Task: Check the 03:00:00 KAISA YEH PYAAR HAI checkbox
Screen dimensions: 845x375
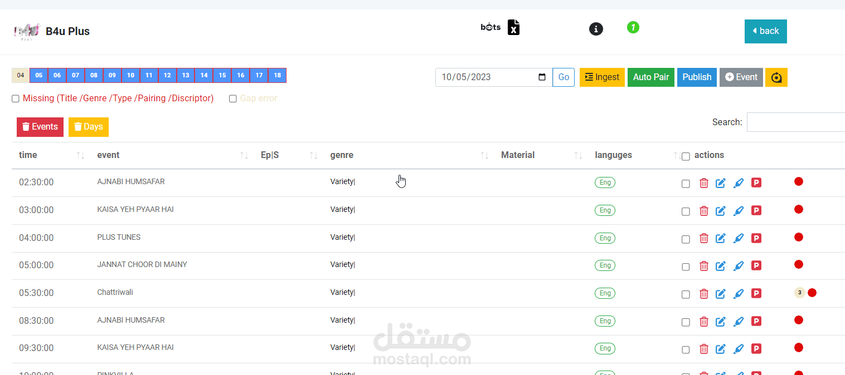Action: [x=686, y=211]
